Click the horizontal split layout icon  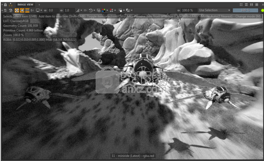246,5
